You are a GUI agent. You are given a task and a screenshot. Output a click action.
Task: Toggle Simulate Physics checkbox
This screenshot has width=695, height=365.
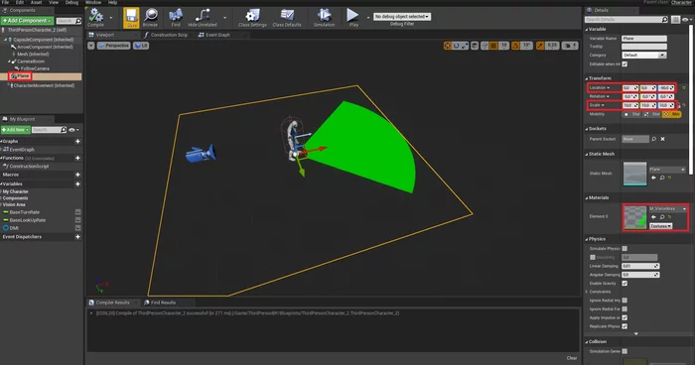point(625,249)
